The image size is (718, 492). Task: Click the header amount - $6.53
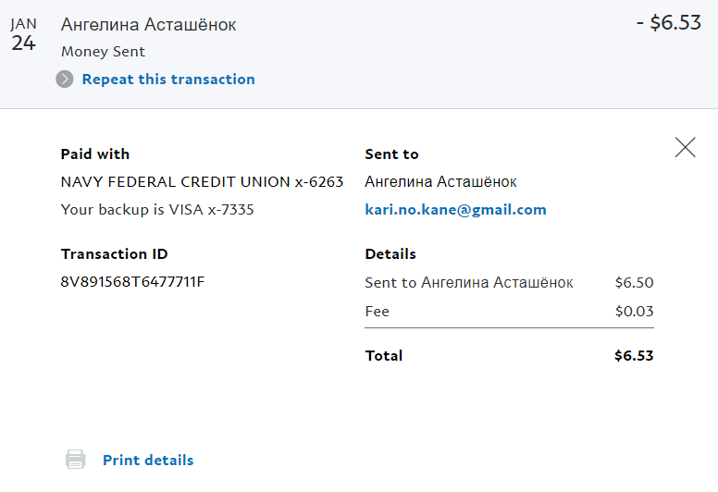tap(668, 24)
